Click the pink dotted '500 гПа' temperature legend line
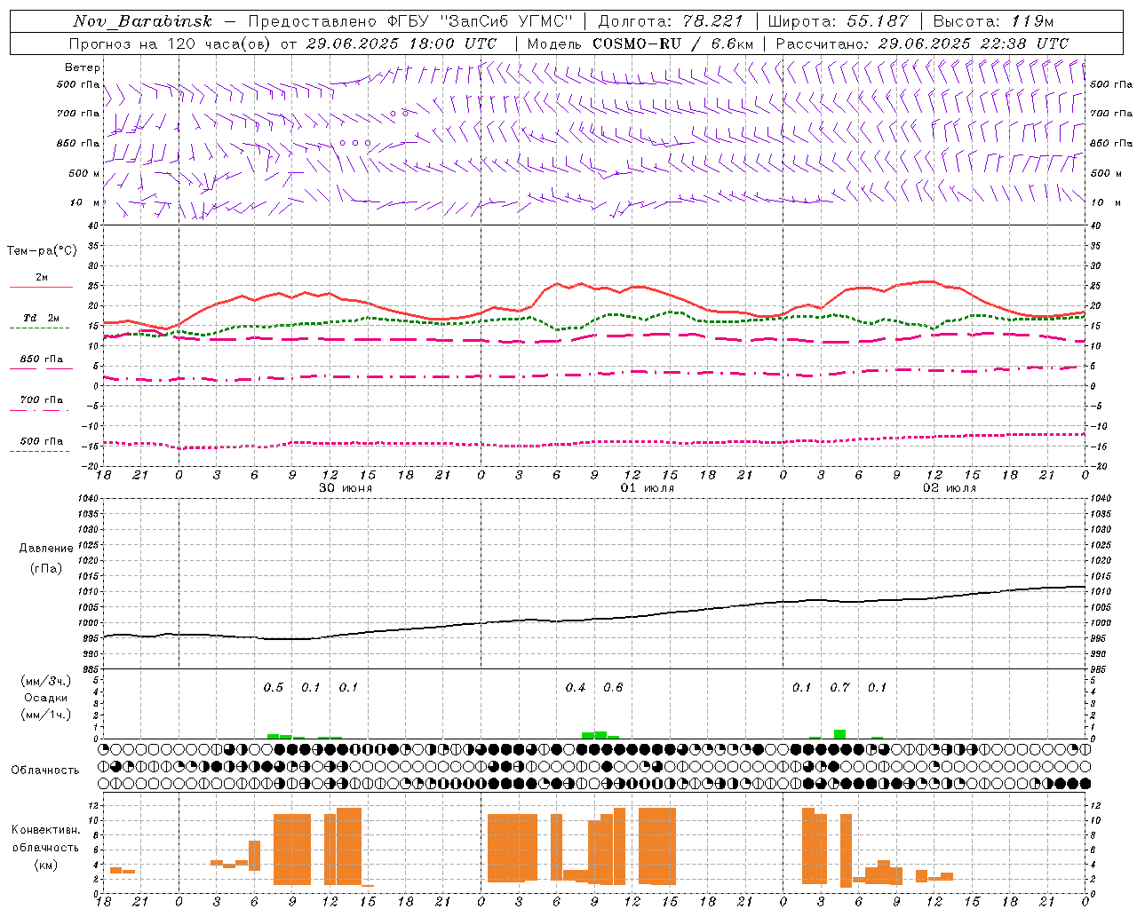This screenshot has height=909, width=1137. [x=39, y=451]
